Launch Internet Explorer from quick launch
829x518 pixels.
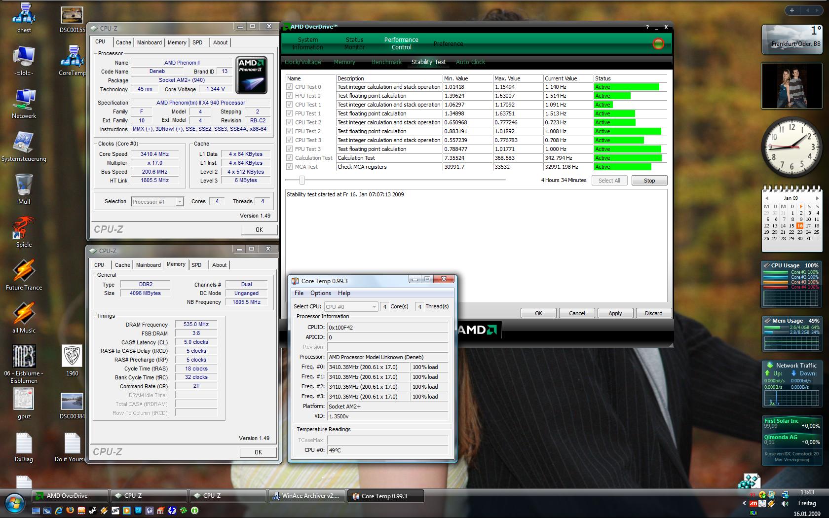(x=59, y=511)
